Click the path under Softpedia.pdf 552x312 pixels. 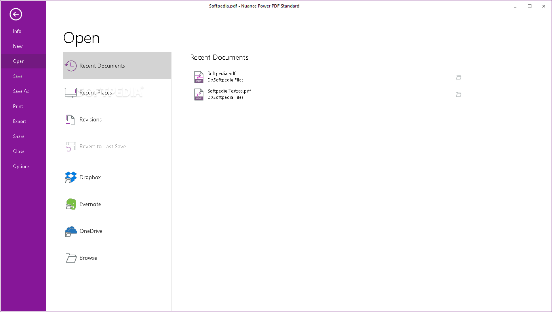pyautogui.click(x=225, y=80)
